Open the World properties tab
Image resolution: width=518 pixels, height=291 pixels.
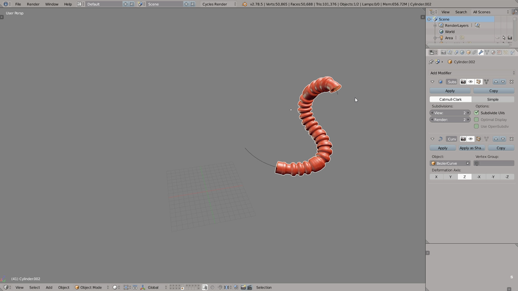pyautogui.click(x=462, y=52)
